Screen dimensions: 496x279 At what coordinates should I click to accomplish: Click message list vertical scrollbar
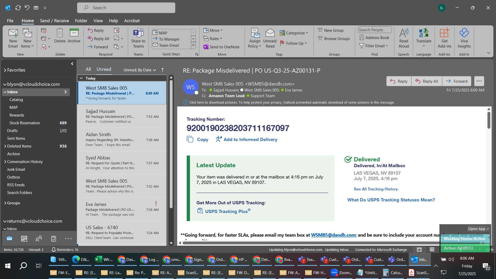point(171,144)
